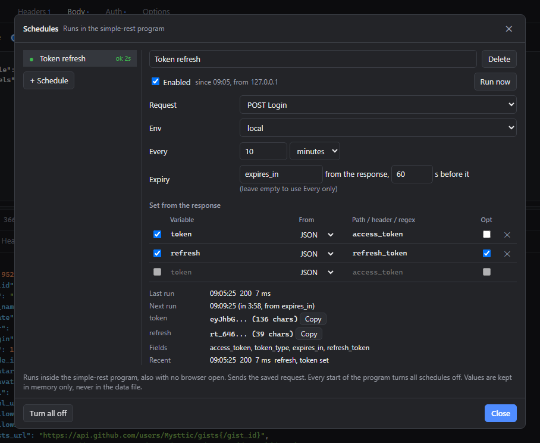
Task: Select the Token refresh schedule in list
Action: [x=80, y=58]
